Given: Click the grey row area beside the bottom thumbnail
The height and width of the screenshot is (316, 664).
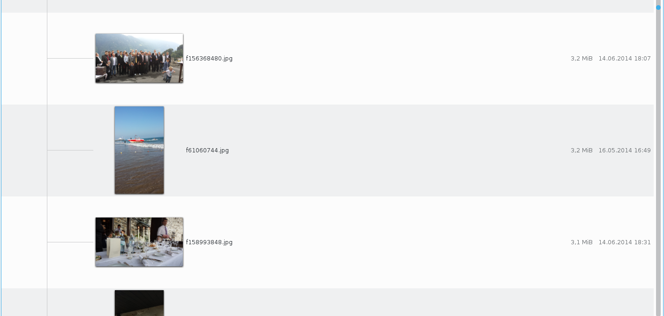Looking at the screenshot, I should tap(408, 302).
